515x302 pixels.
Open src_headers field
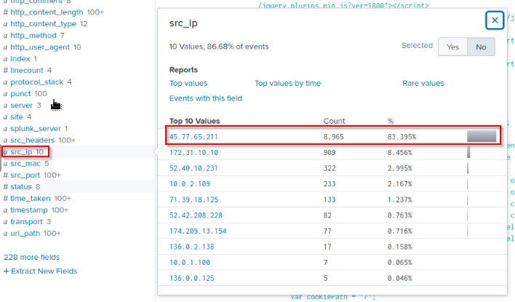click(x=32, y=140)
